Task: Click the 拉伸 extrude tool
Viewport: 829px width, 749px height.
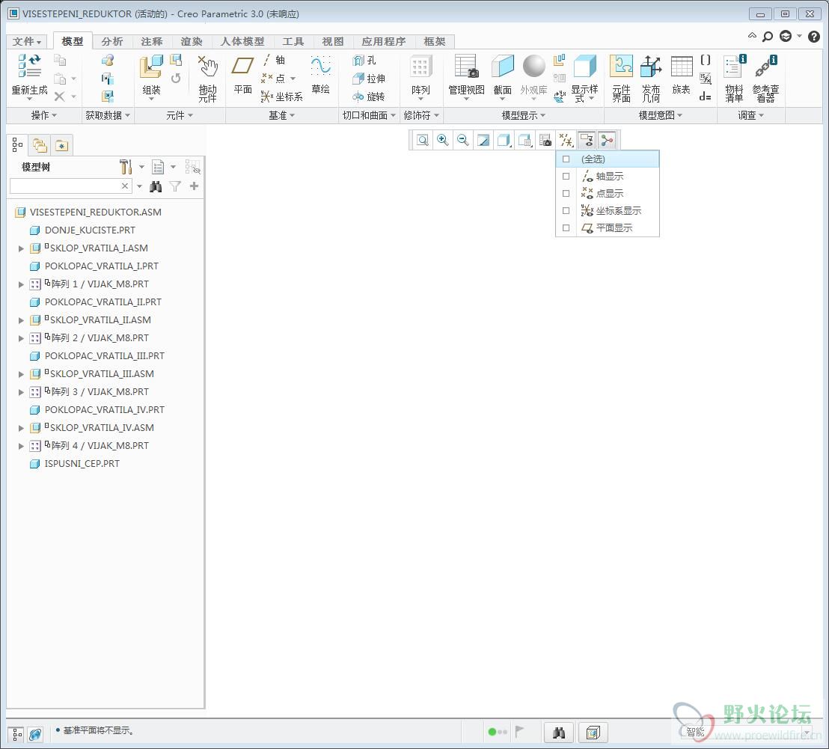Action: [x=369, y=79]
